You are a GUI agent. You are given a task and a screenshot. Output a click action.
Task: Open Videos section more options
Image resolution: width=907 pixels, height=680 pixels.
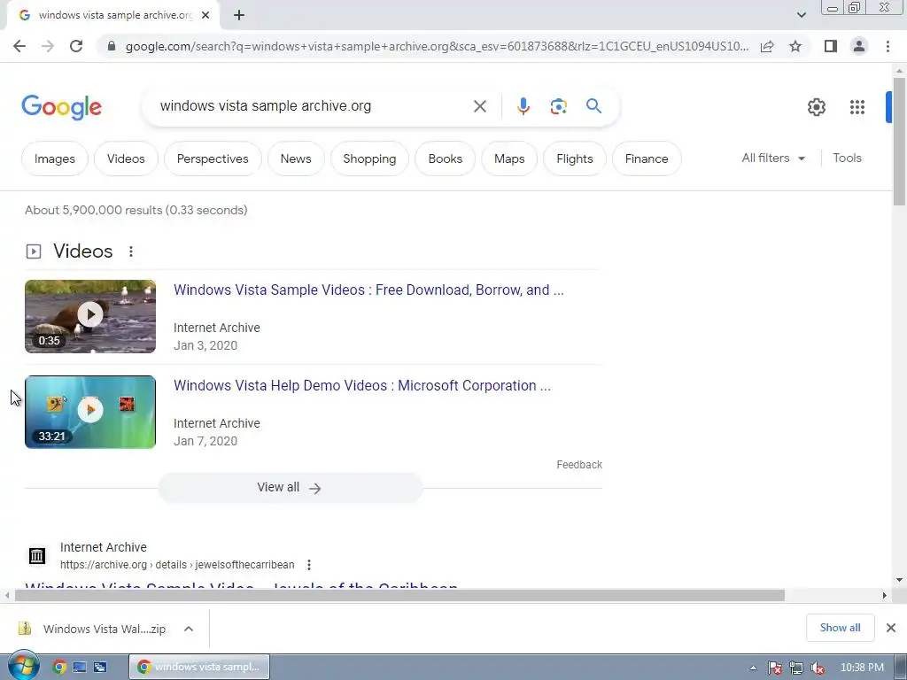coord(131,251)
